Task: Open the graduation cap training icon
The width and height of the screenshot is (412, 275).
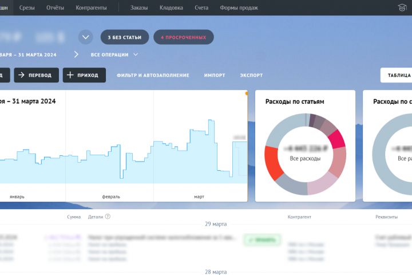Action: [402, 7]
